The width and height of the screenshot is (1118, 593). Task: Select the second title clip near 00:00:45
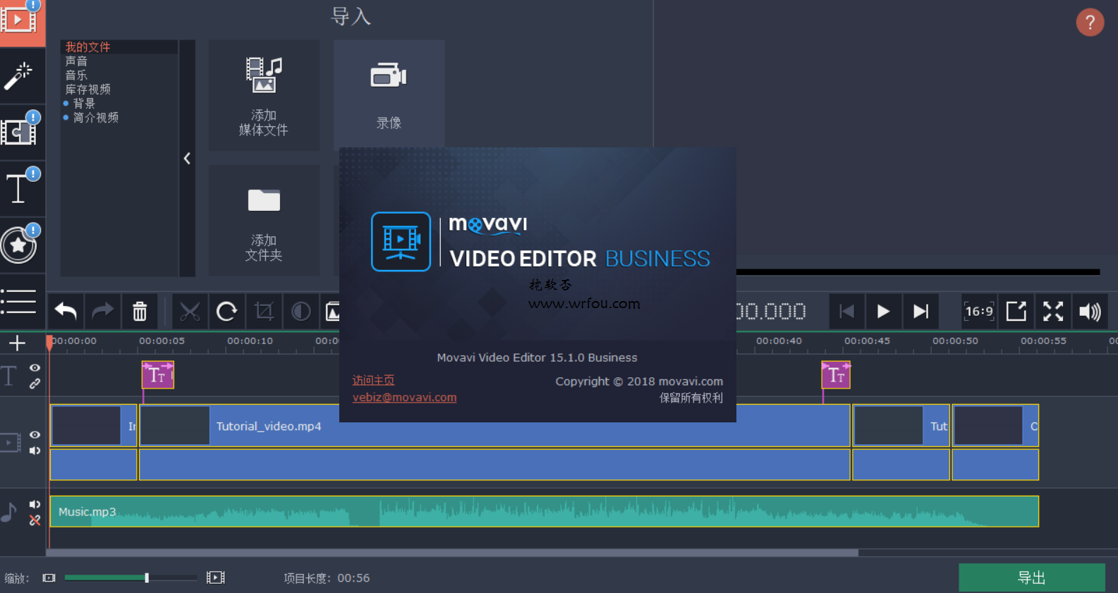click(x=836, y=375)
